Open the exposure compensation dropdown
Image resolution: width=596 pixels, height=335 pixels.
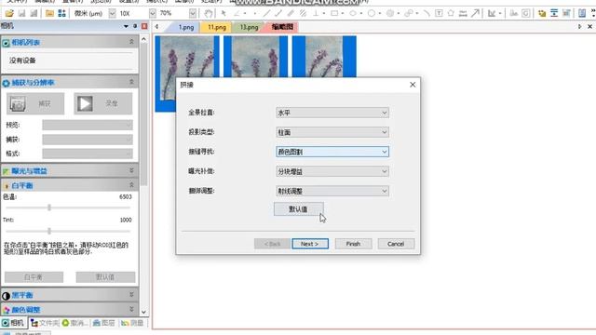pyautogui.click(x=332, y=171)
